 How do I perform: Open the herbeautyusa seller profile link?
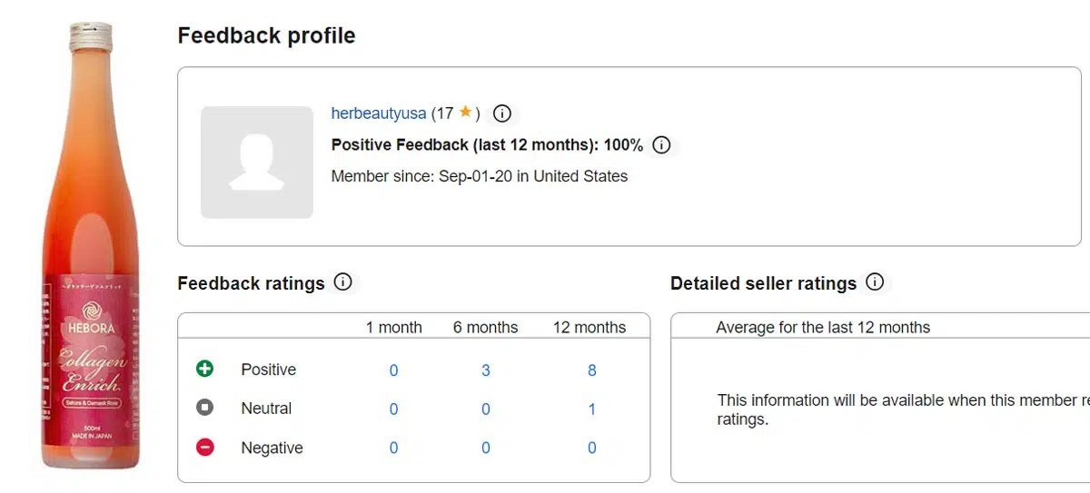pos(379,113)
